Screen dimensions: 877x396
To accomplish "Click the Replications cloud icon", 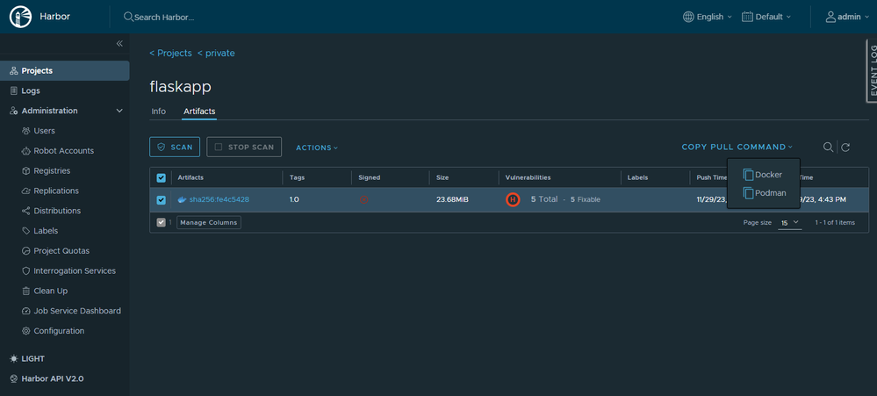I will 25,191.
